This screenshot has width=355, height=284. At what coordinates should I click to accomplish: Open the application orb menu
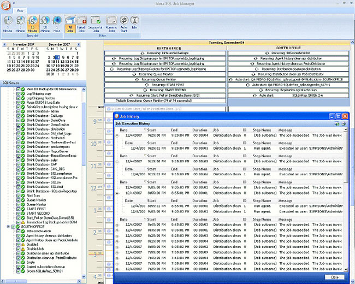[5, 5]
